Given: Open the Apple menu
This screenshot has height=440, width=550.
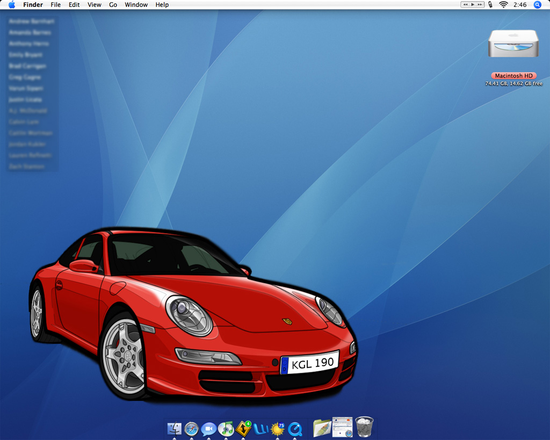Looking at the screenshot, I should [x=11, y=5].
